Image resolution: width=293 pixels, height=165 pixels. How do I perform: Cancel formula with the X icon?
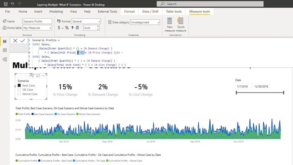pyautogui.click(x=15, y=41)
